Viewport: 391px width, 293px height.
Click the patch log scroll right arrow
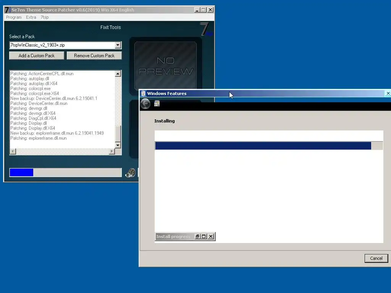(x=112, y=151)
